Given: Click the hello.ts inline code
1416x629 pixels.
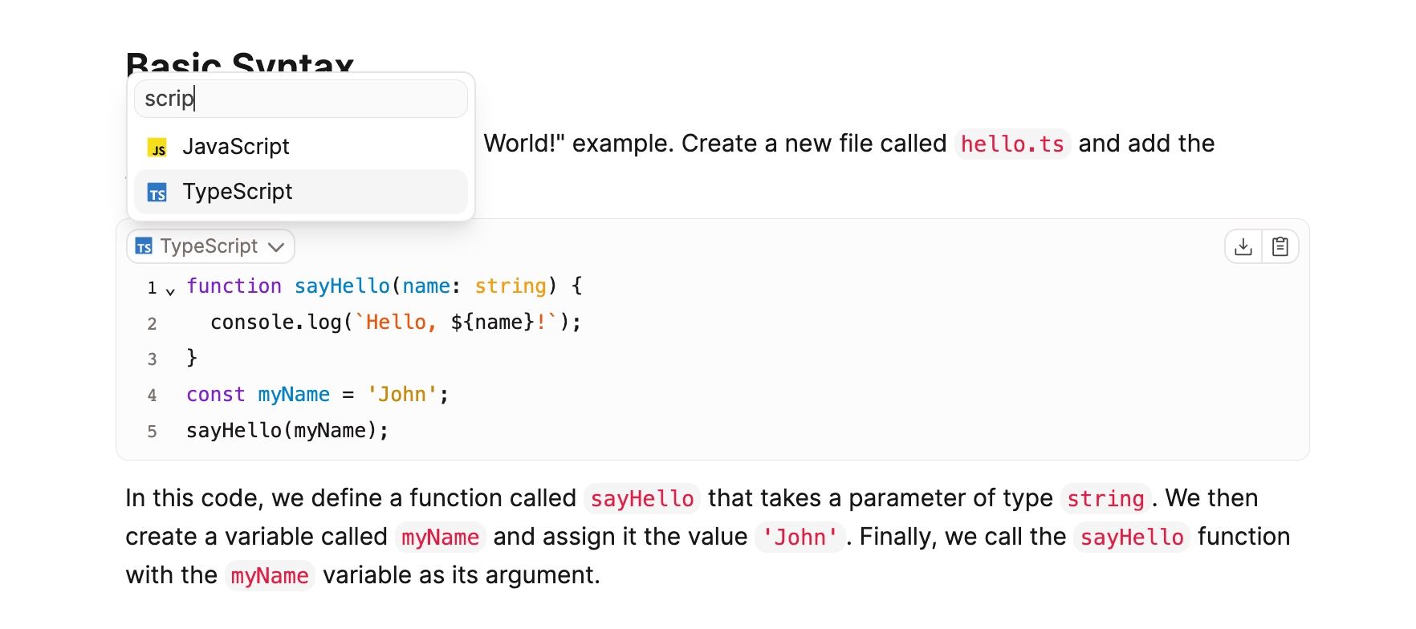Looking at the screenshot, I should coord(1011,144).
